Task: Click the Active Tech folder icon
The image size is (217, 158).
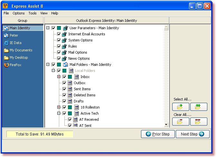Action: [77, 113]
